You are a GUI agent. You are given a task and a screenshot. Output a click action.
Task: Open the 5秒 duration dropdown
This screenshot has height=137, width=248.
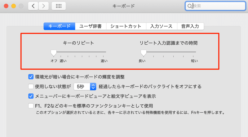click(85, 87)
